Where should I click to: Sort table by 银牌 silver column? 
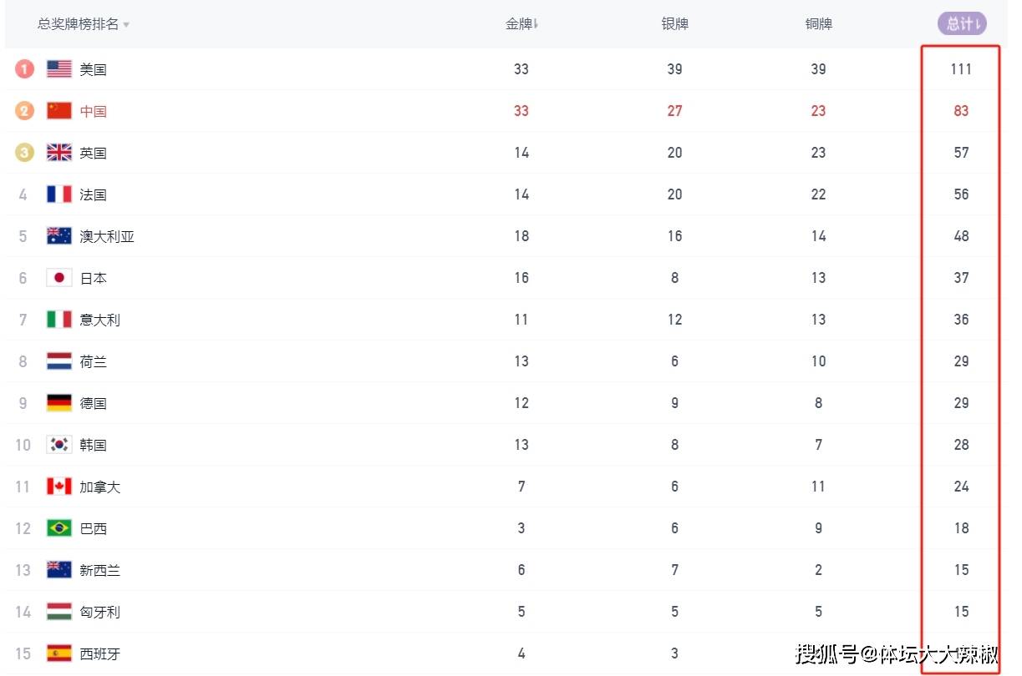[674, 24]
